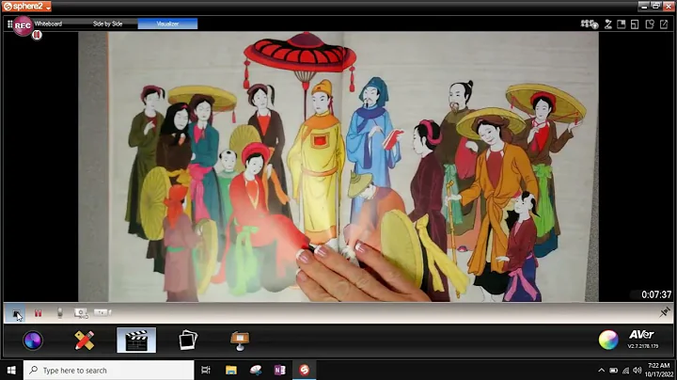This screenshot has height=380, width=677.
Task: Select the picture-in-picture layout icon
Action: (x=622, y=24)
